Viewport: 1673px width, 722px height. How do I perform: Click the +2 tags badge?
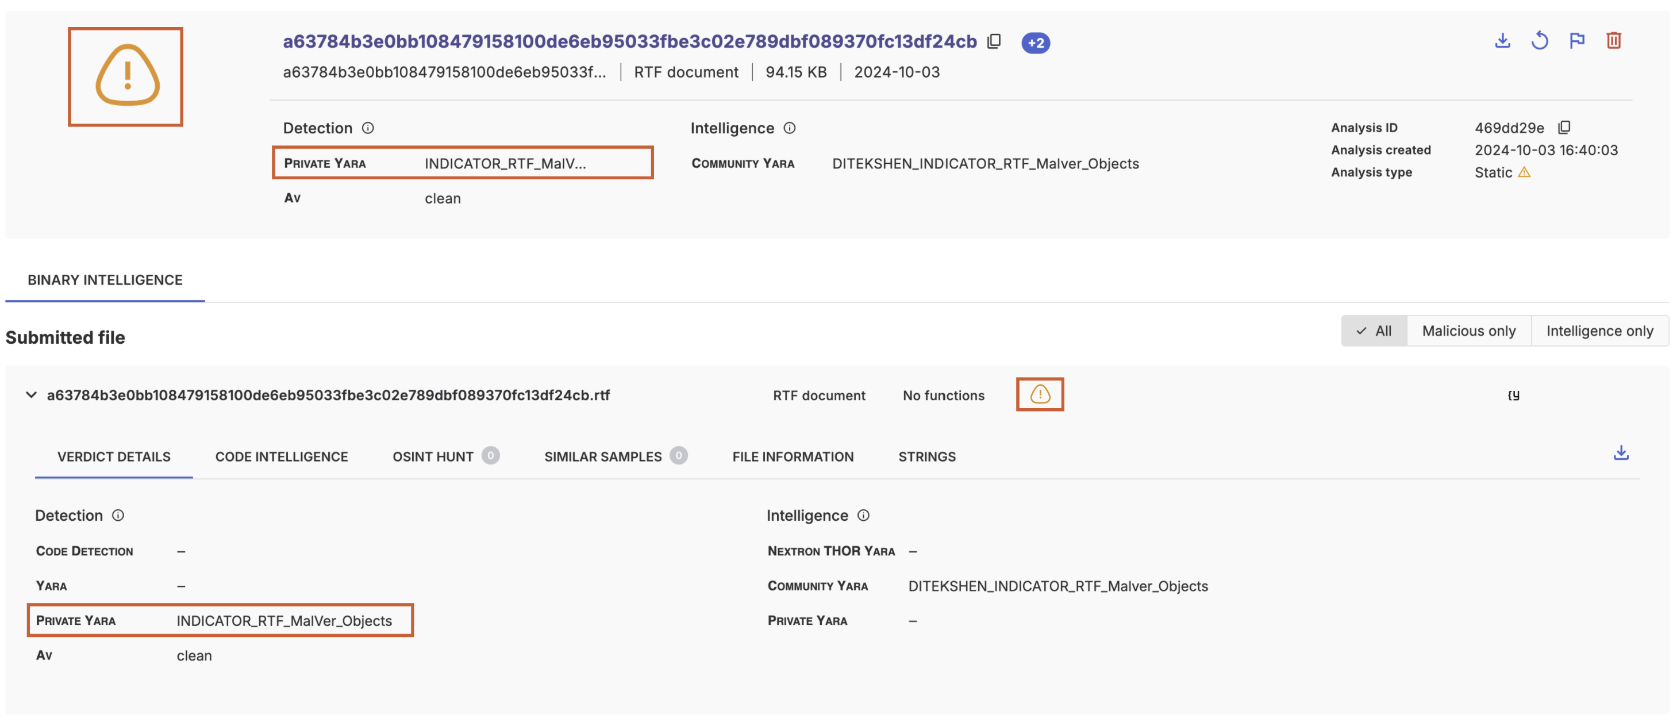1035,43
